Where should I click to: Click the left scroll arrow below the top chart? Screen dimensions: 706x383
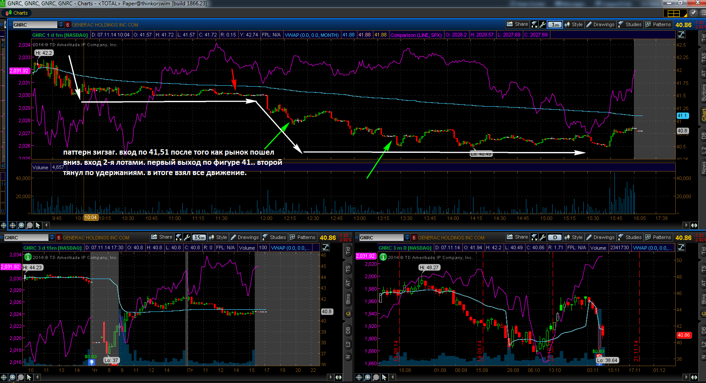47,225
